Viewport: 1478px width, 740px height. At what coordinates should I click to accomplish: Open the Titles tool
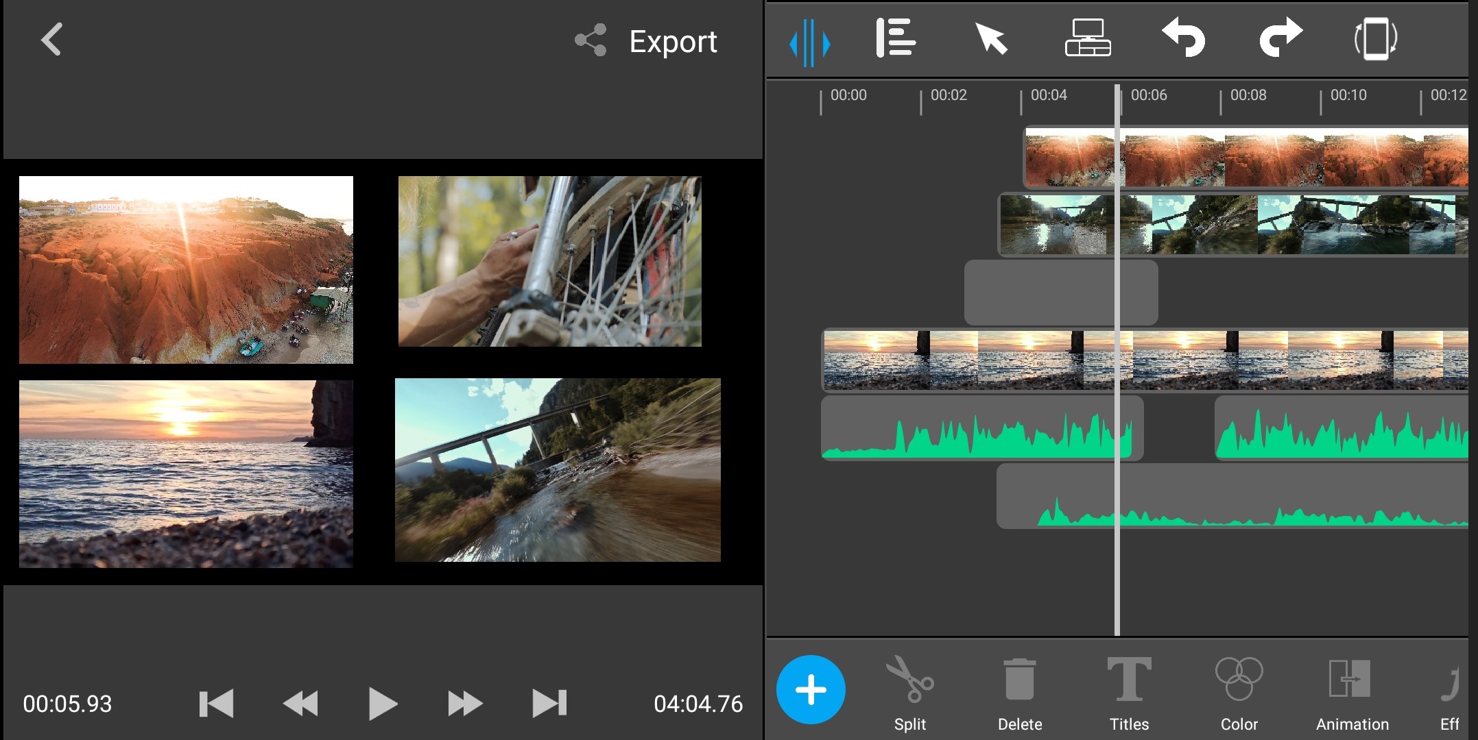pos(1129,692)
